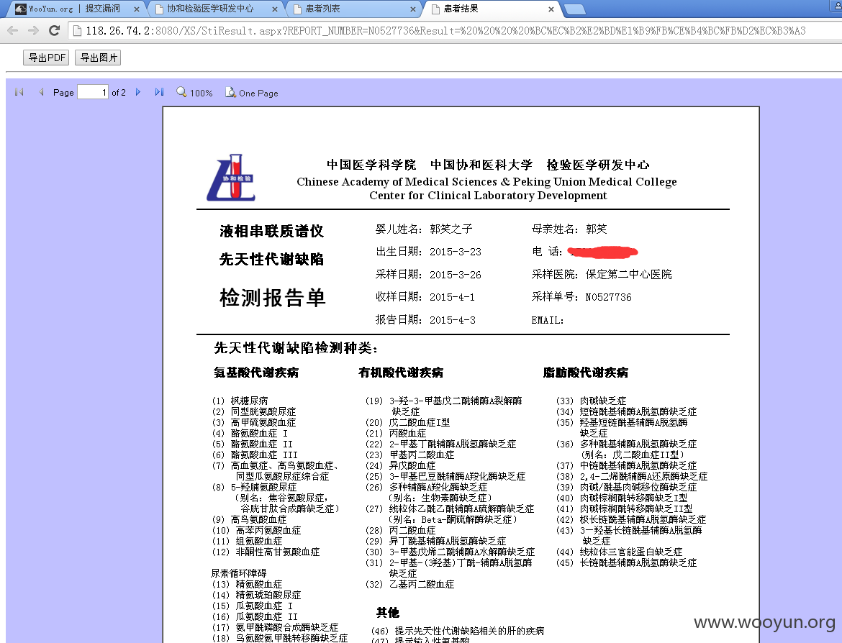Click the 有机酸代谢疾病 heading
Viewport: 842px width, 643px height.
point(401,372)
